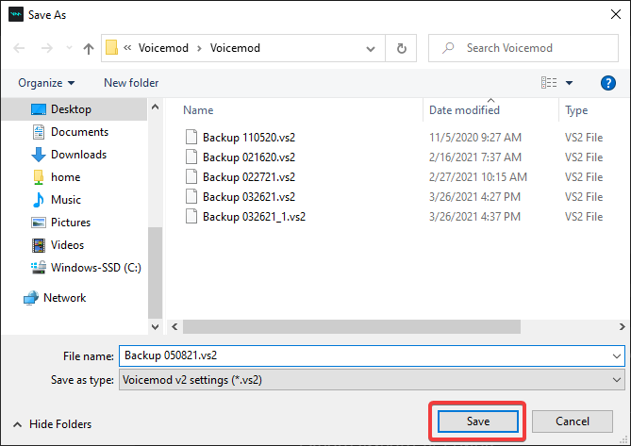Screen dimensions: 631x446
Task: Expand breadcrumb chevron after first Voicemod
Action: click(x=199, y=49)
